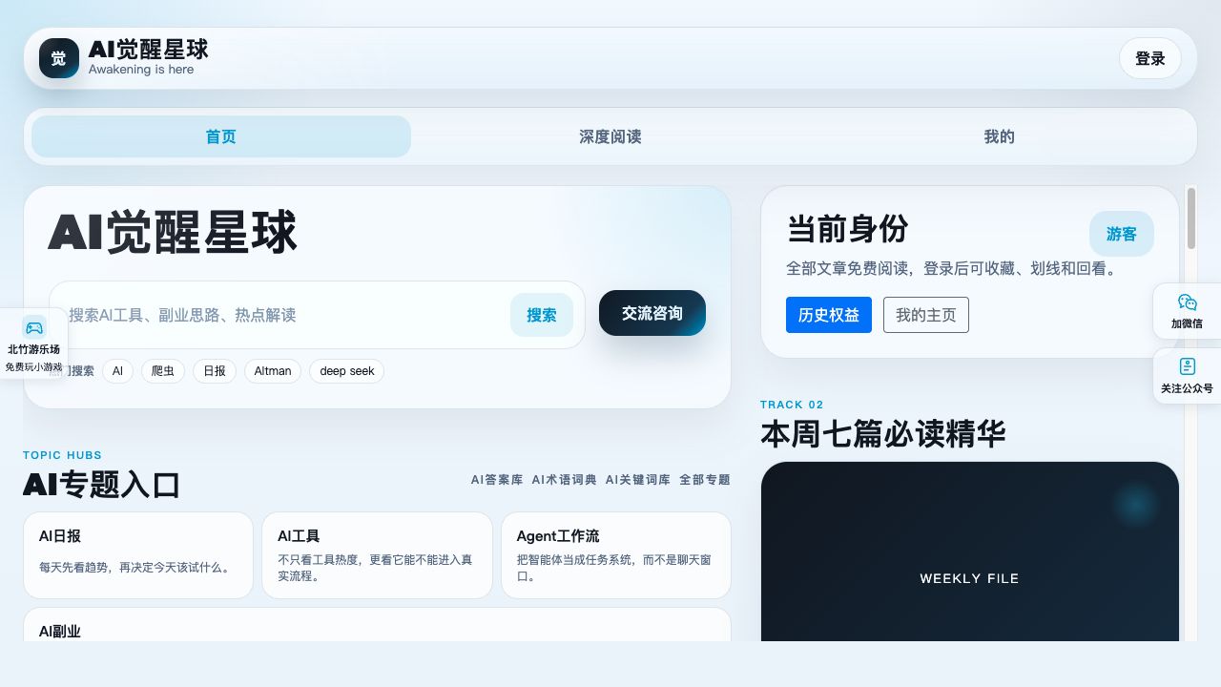Click the 免费玩小游戏 caption

33,366
